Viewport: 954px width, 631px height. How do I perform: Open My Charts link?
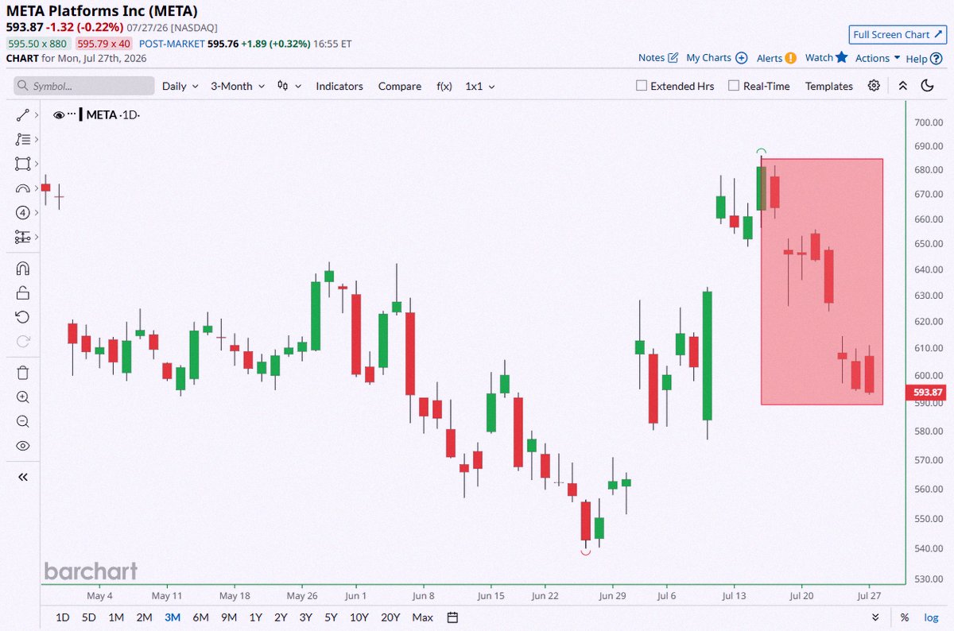coord(716,58)
